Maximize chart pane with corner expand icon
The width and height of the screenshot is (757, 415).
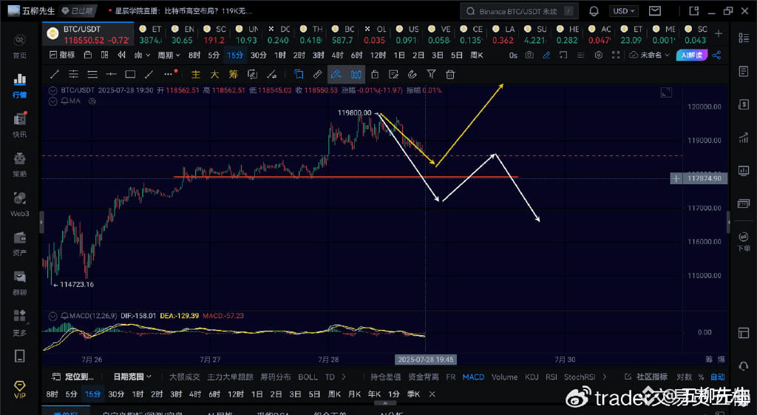tap(666, 92)
